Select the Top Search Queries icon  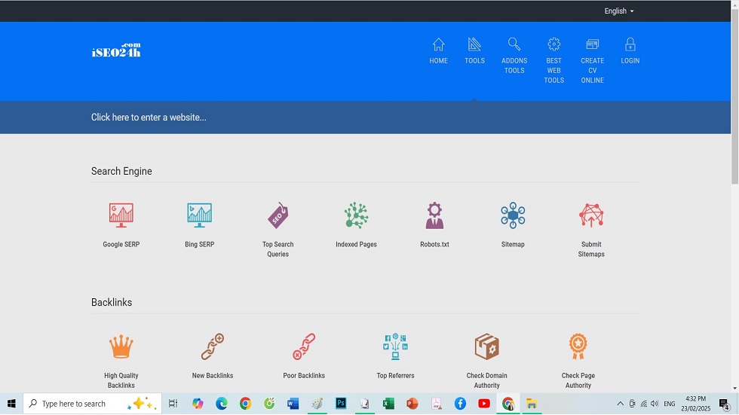[278, 215]
